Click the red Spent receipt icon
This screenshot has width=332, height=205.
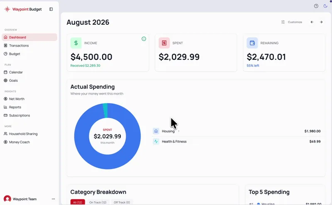(164, 43)
